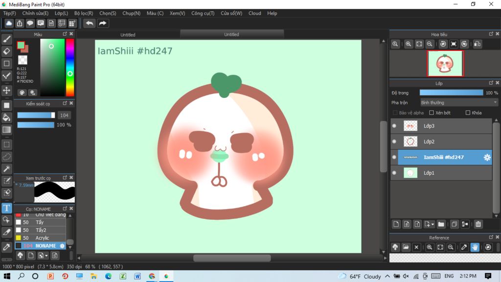Viewport: 501px width, 282px height.
Task: Open the Cửa sổ(W) menu
Action: (231, 13)
